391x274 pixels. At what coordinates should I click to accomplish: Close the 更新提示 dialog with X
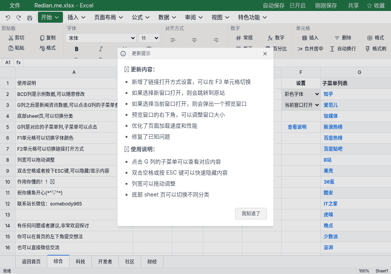(x=265, y=54)
